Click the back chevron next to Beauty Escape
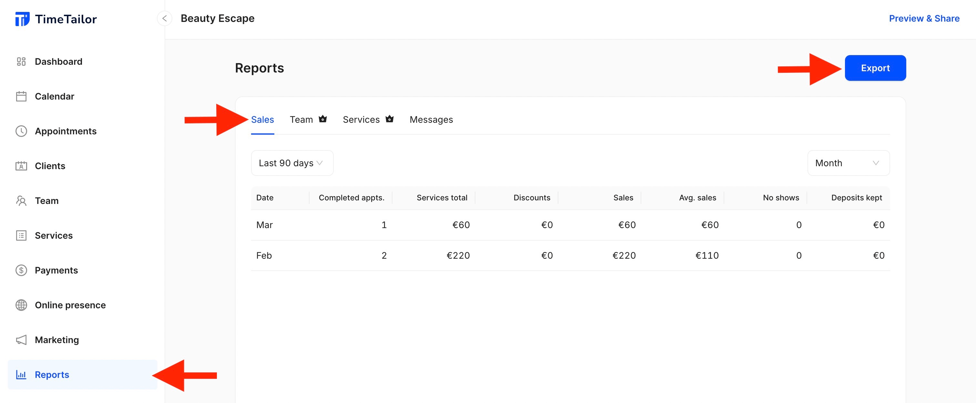The image size is (976, 403). tap(164, 18)
